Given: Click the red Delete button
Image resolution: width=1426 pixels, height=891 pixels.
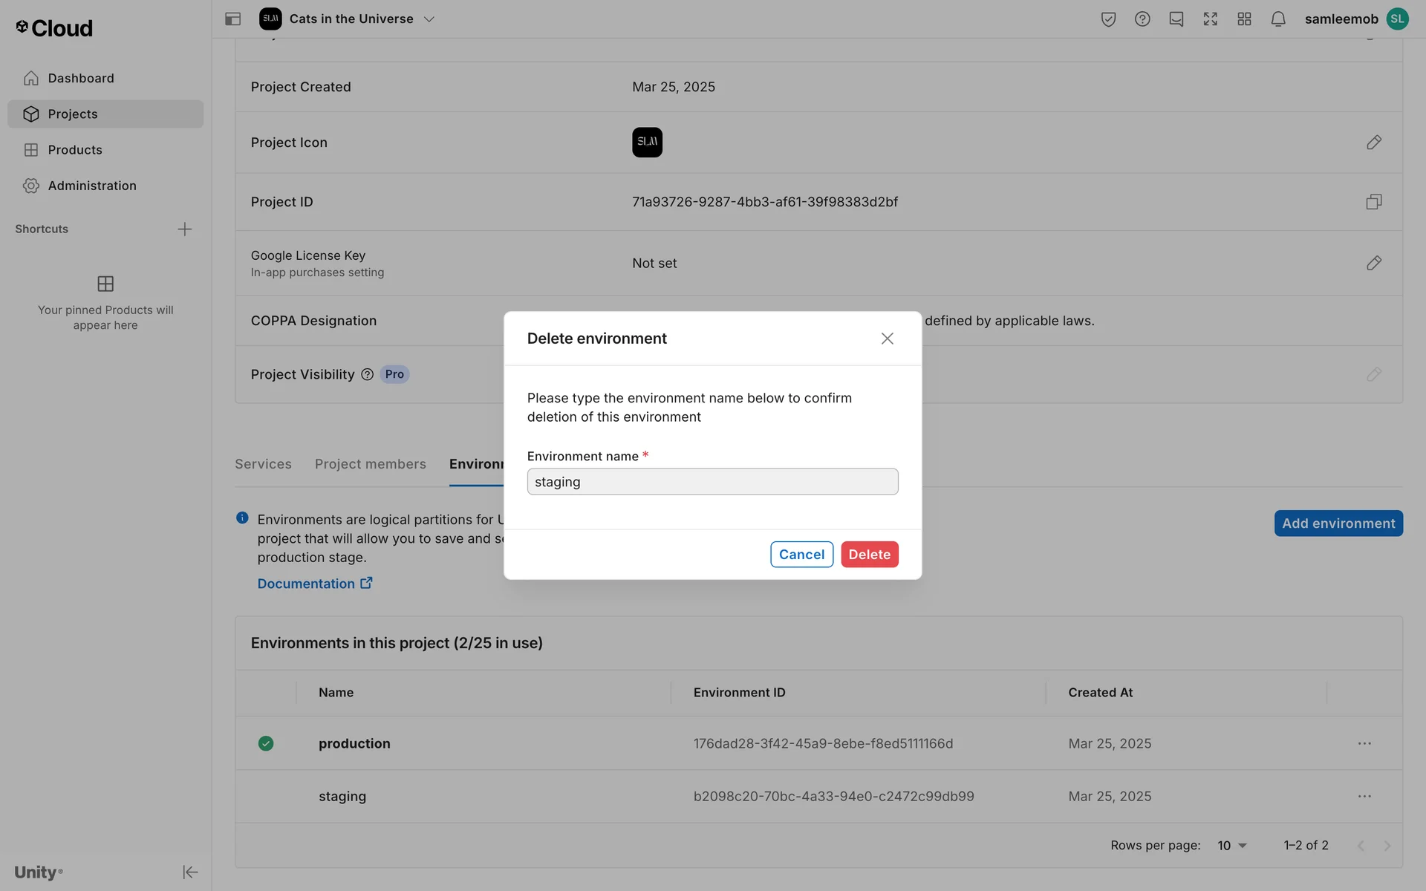Looking at the screenshot, I should click(869, 555).
